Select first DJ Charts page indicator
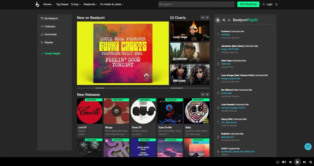The width and height of the screenshot is (314, 166). (x=177, y=88)
